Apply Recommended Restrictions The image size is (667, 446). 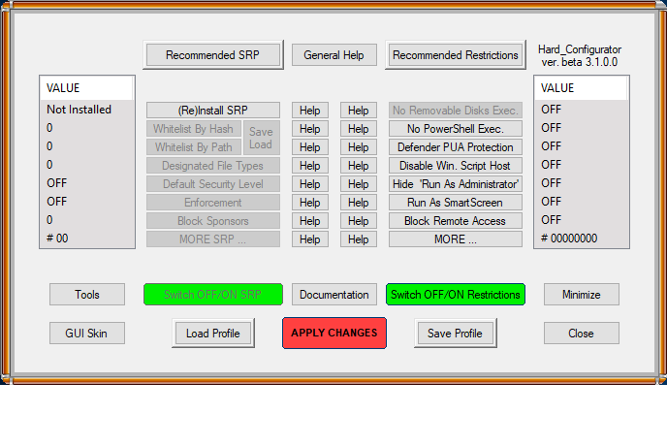pyautogui.click(x=455, y=55)
